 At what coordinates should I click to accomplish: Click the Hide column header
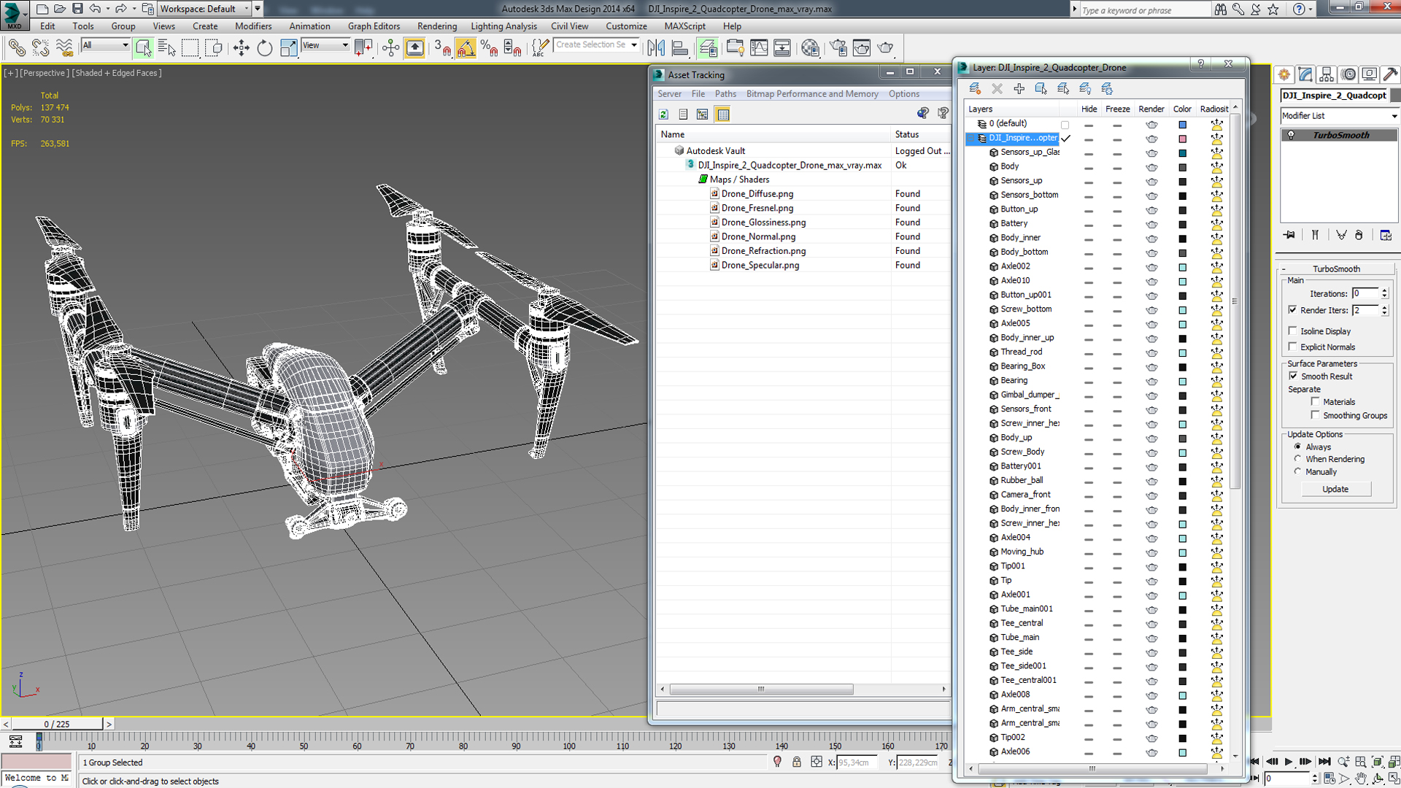click(x=1089, y=109)
